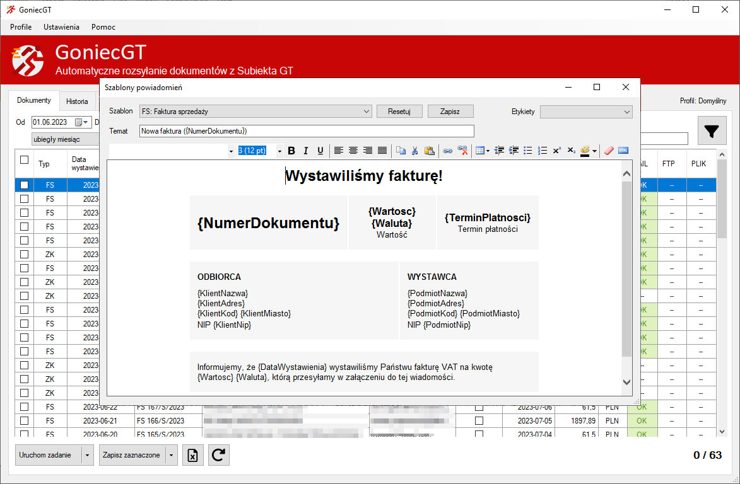Insert a table using the table icon
The image size is (740, 484).
pyautogui.click(x=480, y=151)
